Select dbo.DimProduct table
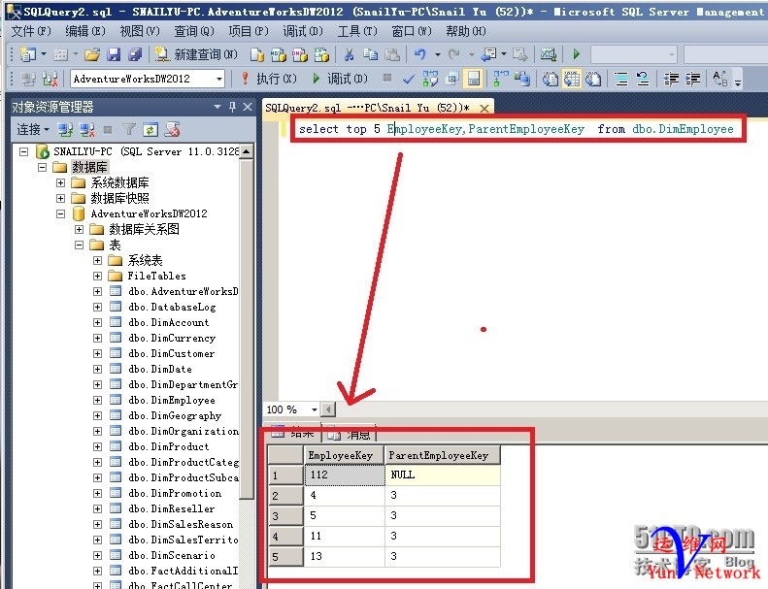Image resolution: width=768 pixels, height=589 pixels. coord(169,446)
